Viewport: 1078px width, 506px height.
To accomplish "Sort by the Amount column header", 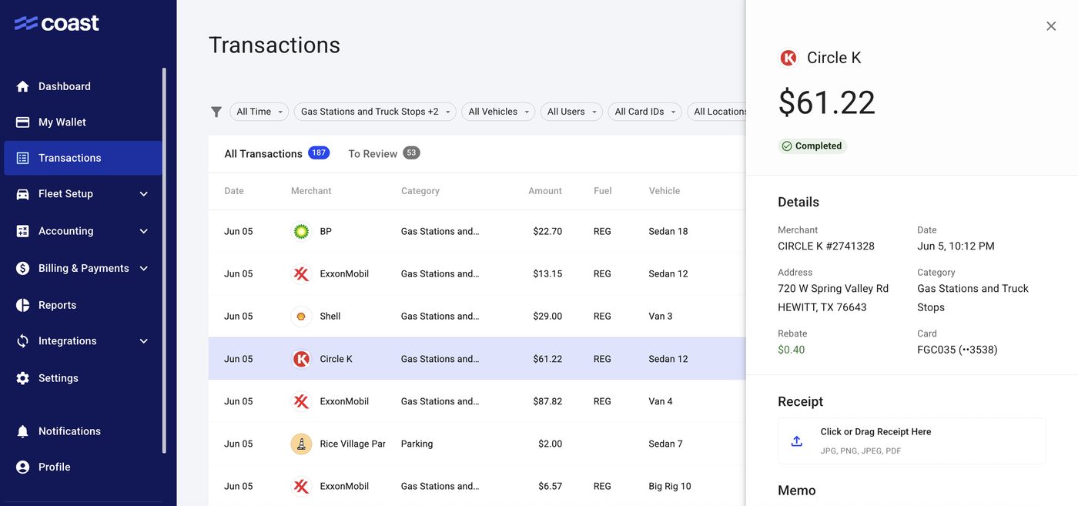I will click(x=545, y=191).
